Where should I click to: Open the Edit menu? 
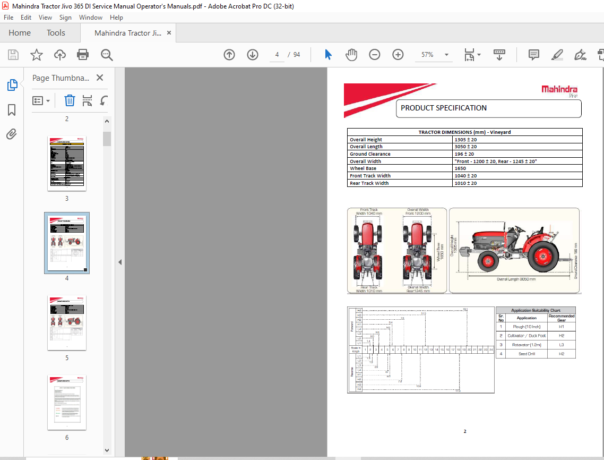[26, 18]
